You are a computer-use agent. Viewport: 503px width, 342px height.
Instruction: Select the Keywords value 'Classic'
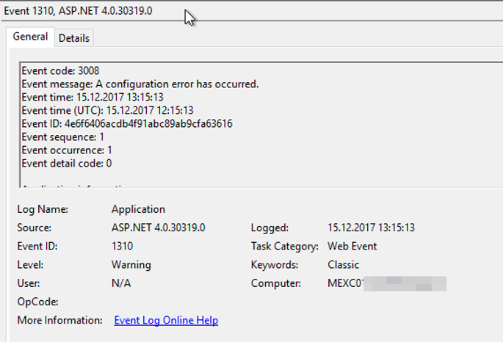(x=343, y=264)
